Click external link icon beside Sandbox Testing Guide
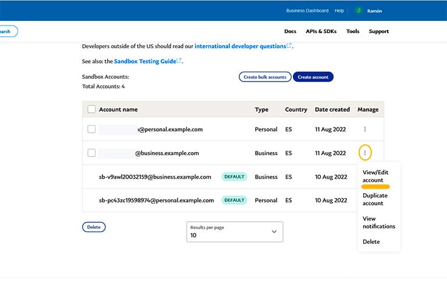This screenshot has width=447, height=298. [179, 61]
